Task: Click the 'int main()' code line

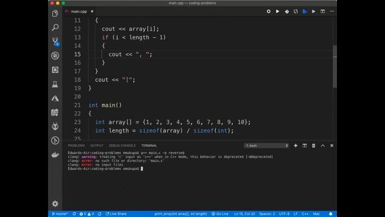Action: click(x=105, y=105)
